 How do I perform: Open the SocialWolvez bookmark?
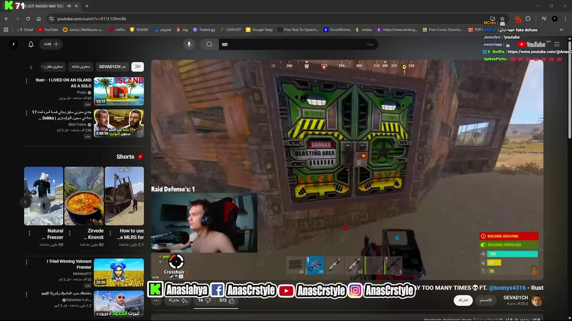pos(337,30)
